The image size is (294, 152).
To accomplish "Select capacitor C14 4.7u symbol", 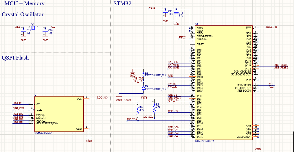I will (x=176, y=14).
